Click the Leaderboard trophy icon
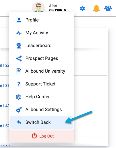This screenshot has width=116, height=148. (19, 46)
